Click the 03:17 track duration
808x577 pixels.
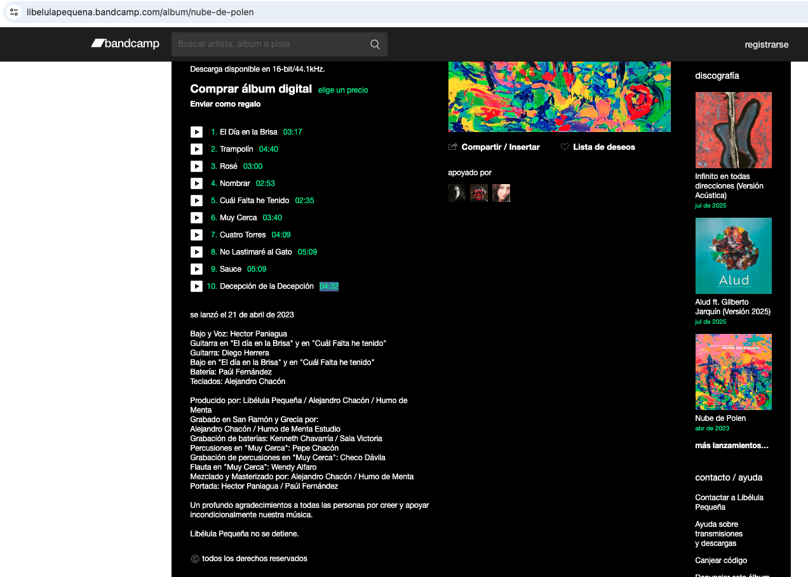(x=293, y=132)
